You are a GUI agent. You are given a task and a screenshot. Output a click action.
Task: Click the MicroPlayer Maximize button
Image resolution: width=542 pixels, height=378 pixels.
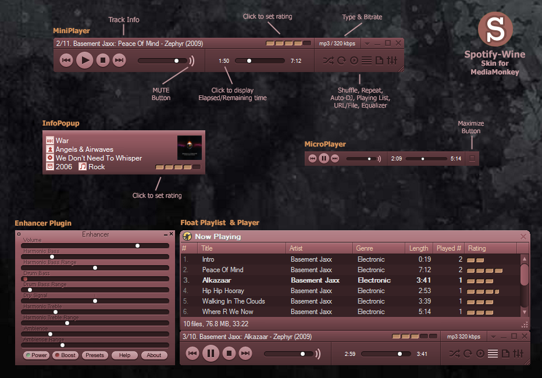pos(472,159)
